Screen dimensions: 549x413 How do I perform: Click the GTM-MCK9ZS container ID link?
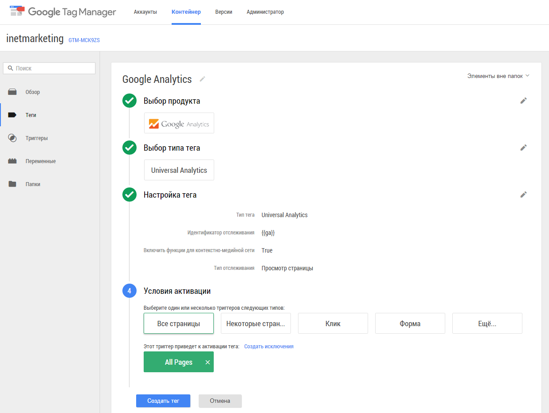click(84, 40)
